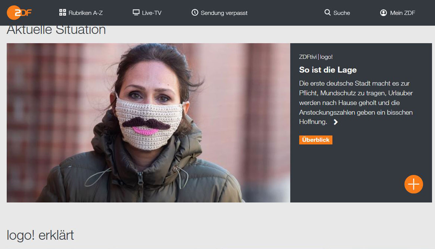Select the 'Sendung verpasst' navigation label
Screen dimensions: 435x249
224,13
